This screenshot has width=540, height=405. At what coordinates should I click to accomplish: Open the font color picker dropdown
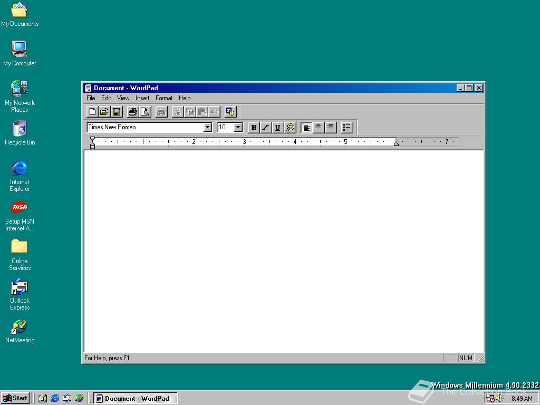point(290,127)
